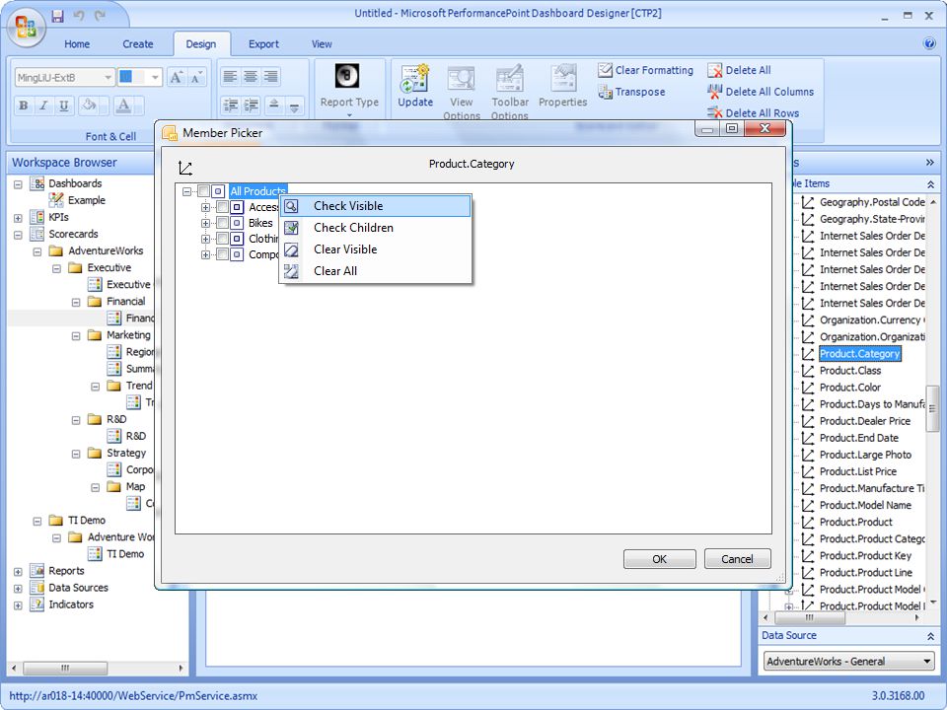Open the AdventureWorks - General data source dropdown
The image size is (947, 710).
[927, 661]
